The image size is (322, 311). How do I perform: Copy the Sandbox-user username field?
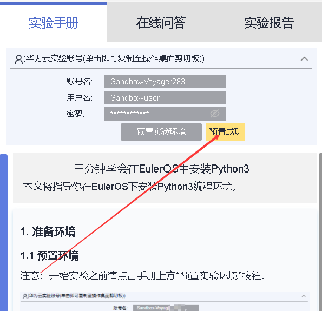pyautogui.click(x=165, y=98)
